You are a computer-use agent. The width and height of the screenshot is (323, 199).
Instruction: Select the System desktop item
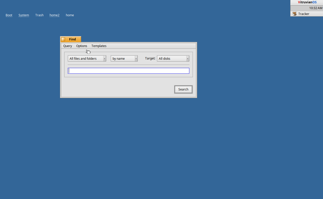[24, 15]
